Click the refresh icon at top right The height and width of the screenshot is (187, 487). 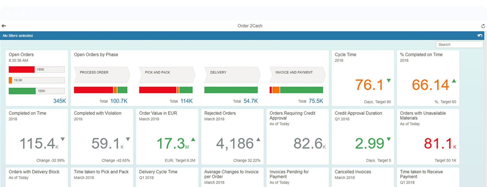coord(483,26)
